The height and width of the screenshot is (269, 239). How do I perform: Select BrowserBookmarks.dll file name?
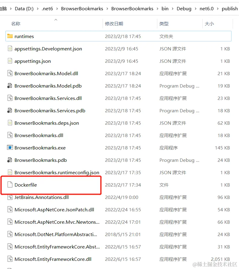(x=39, y=135)
